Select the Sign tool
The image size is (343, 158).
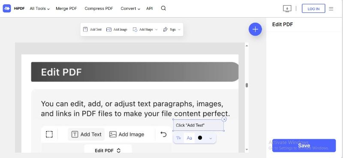click(x=169, y=29)
